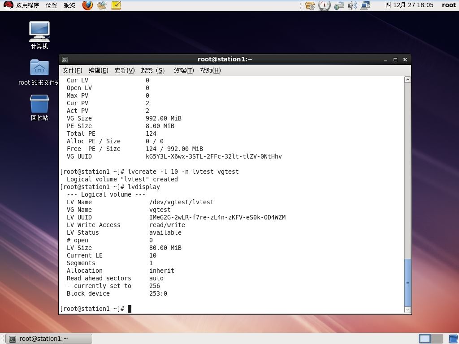Open the Evolution mail launcher icon

[x=102, y=5]
